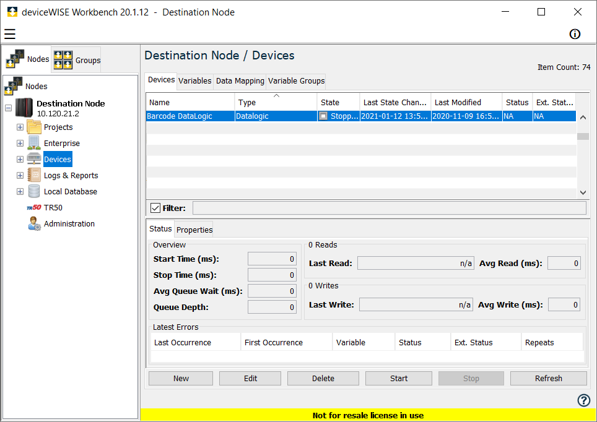Expand the Logs & Reports tree node
The width and height of the screenshot is (597, 422).
coord(20,176)
